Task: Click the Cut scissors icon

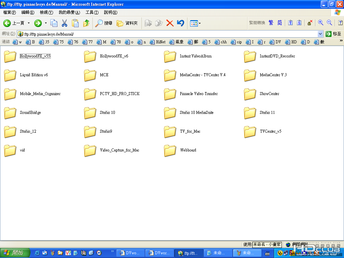Action: pyautogui.click(x=64, y=23)
